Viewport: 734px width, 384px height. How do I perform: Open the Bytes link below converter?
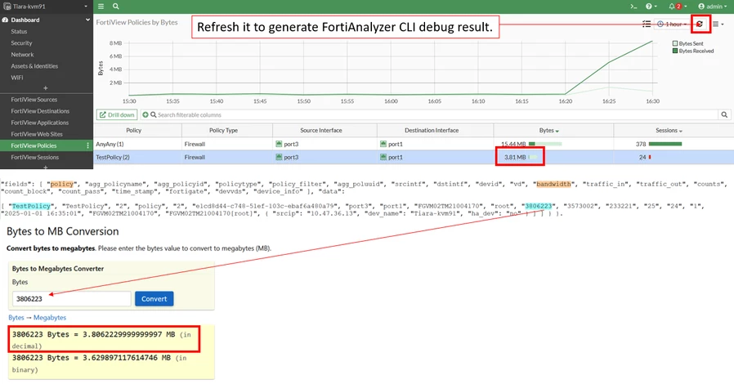pos(16,318)
